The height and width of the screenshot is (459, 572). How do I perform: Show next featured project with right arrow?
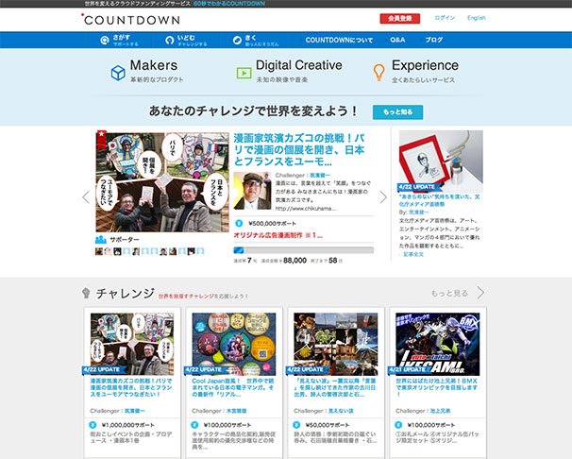[x=382, y=197]
